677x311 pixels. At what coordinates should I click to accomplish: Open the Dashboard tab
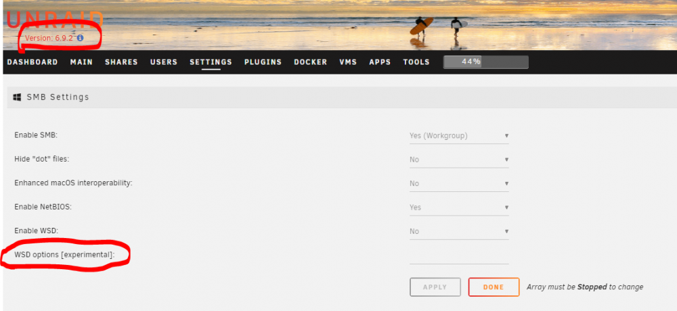coord(32,62)
